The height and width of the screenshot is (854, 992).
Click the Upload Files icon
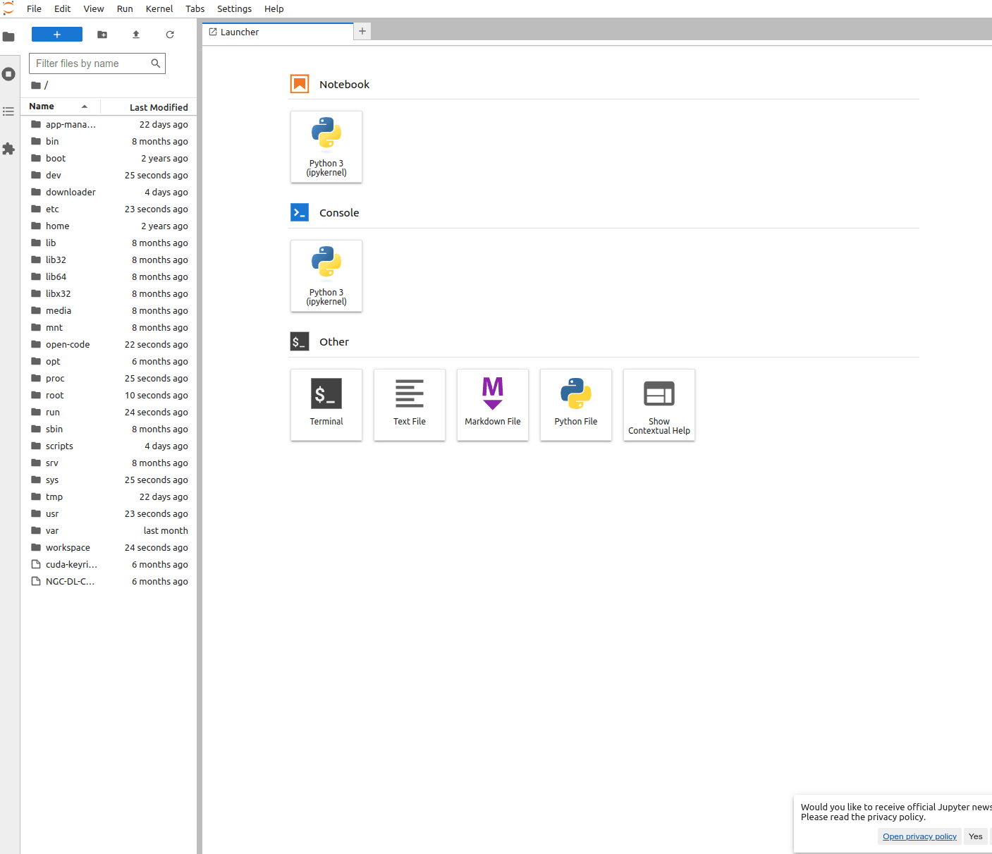click(136, 35)
